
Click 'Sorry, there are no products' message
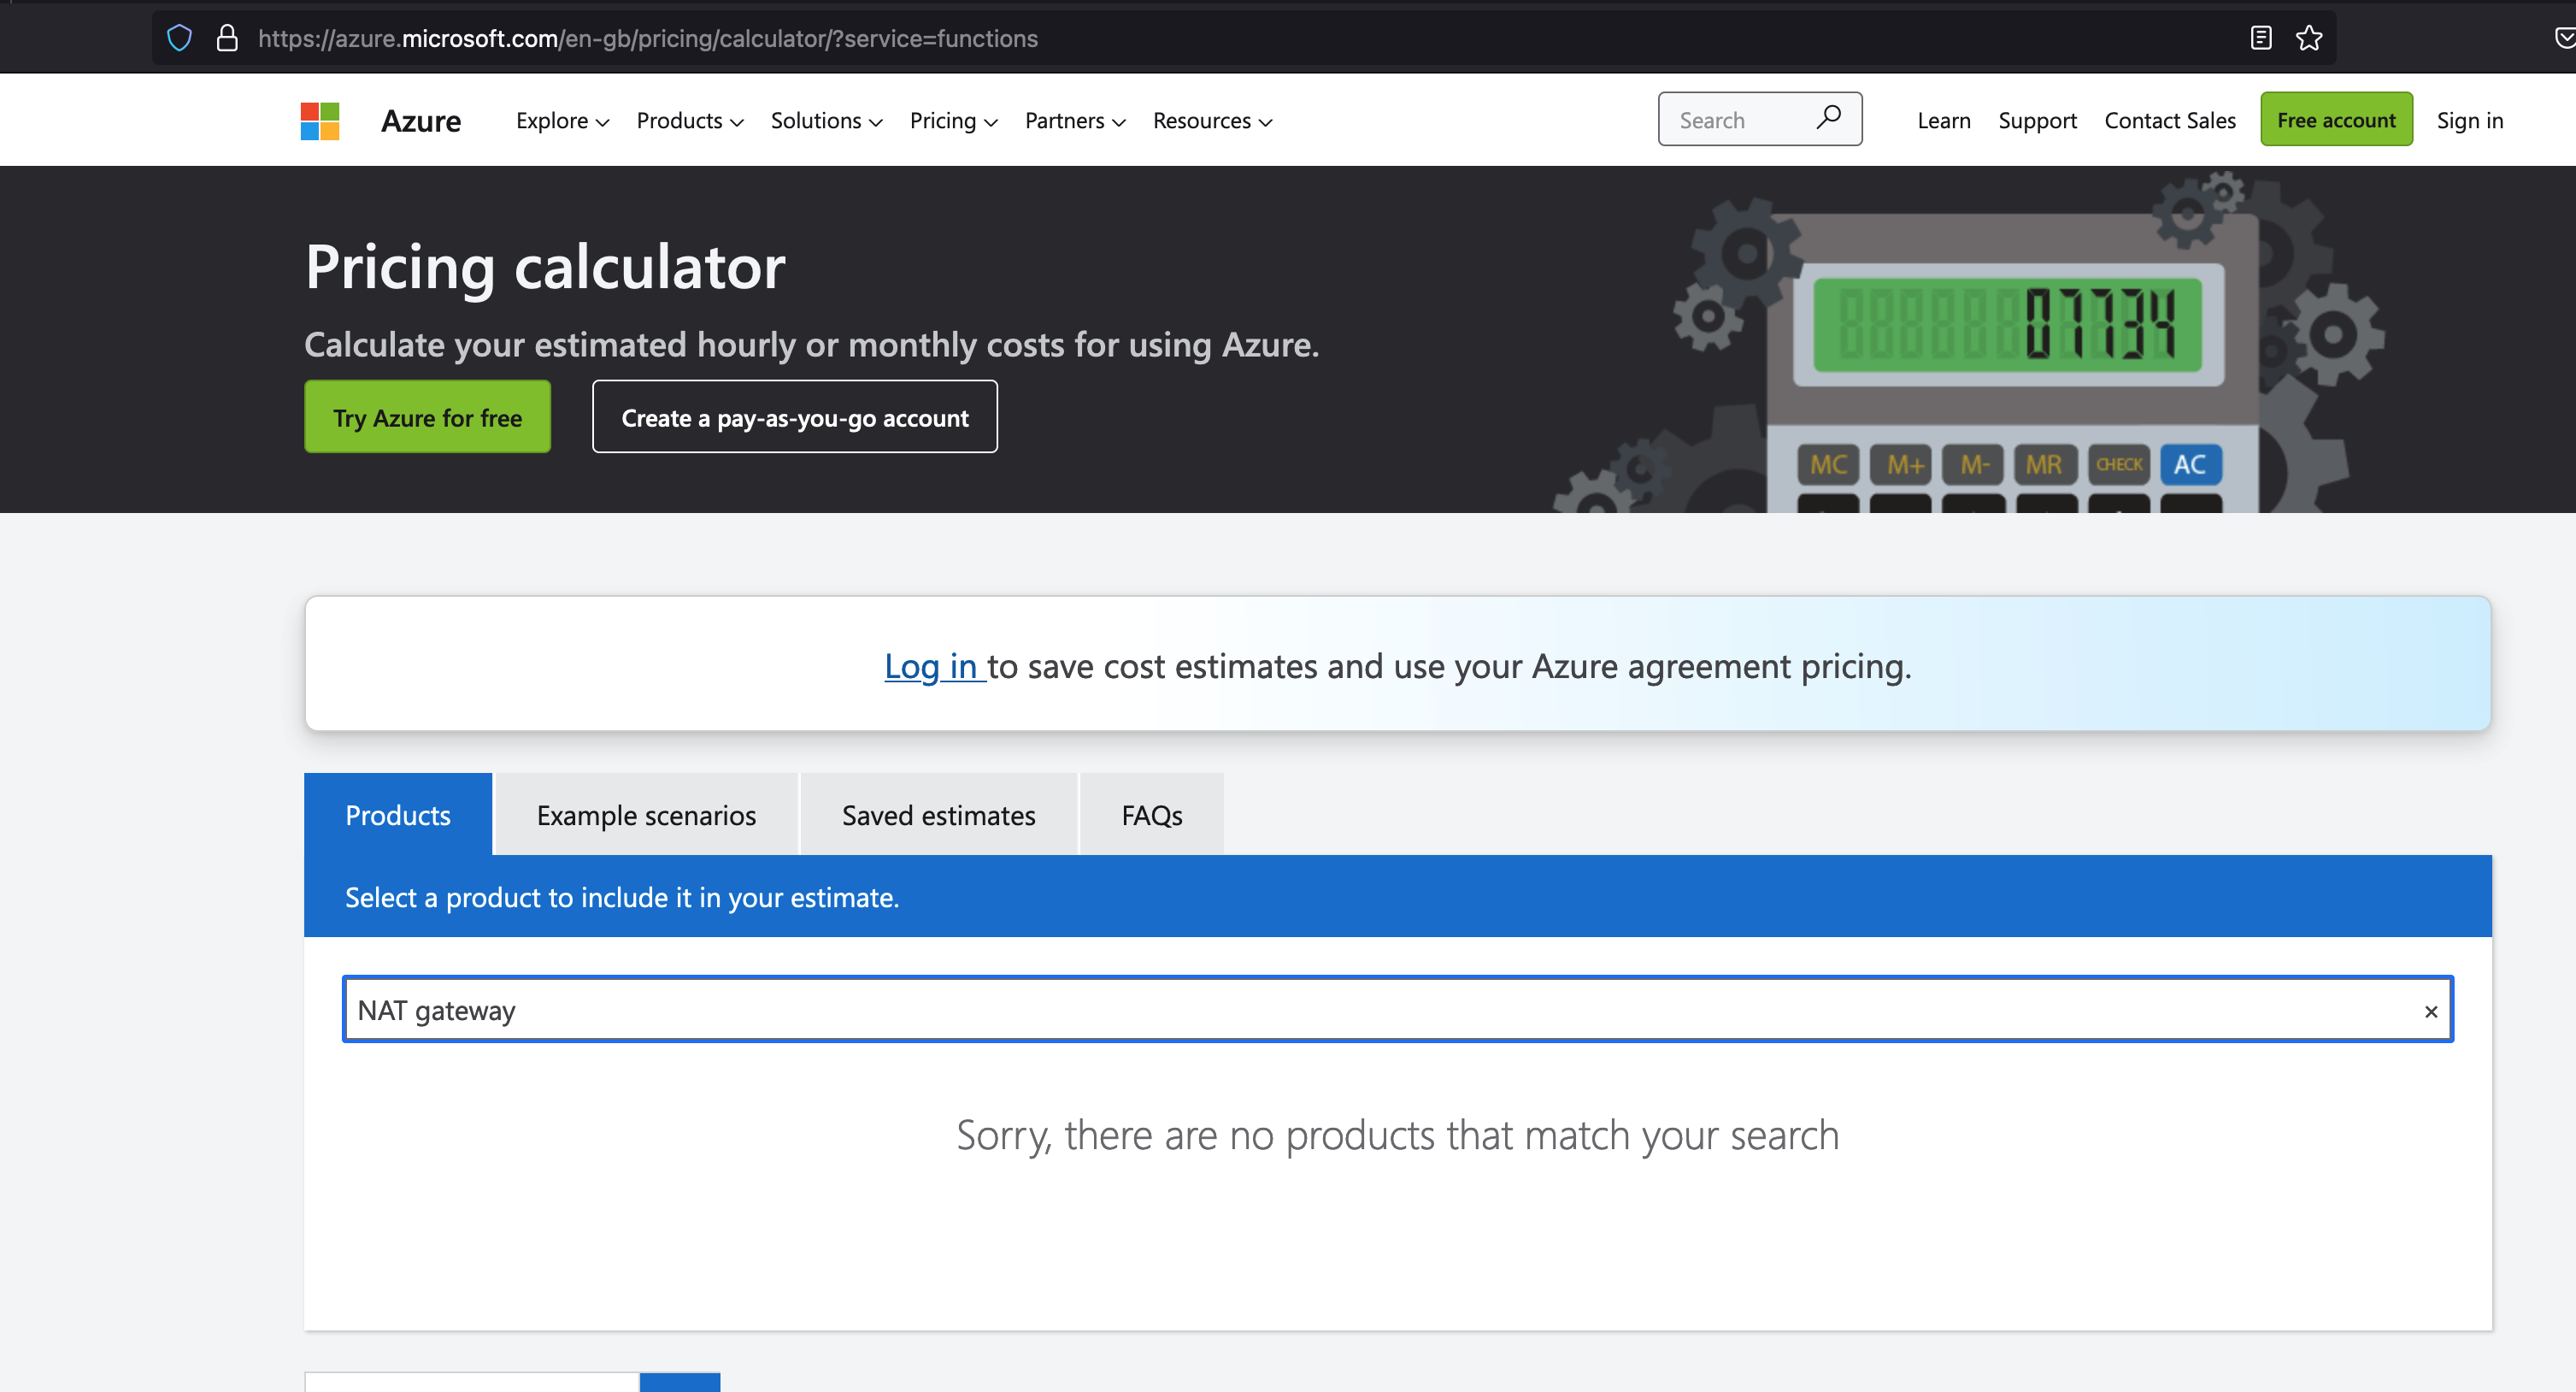tap(1398, 1135)
